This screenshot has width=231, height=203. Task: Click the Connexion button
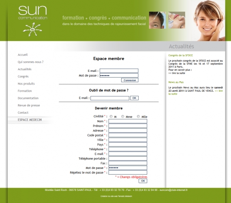point(130,80)
